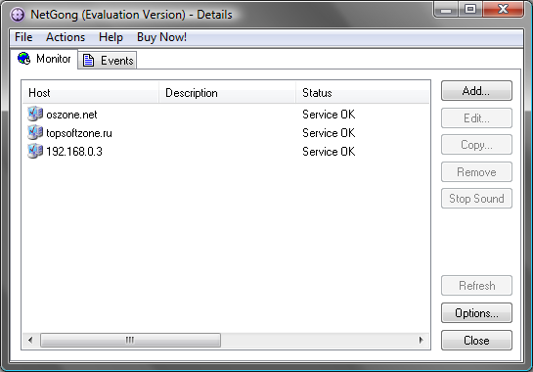Click the Close button at bottom right
533x372 pixels.
coord(476,340)
